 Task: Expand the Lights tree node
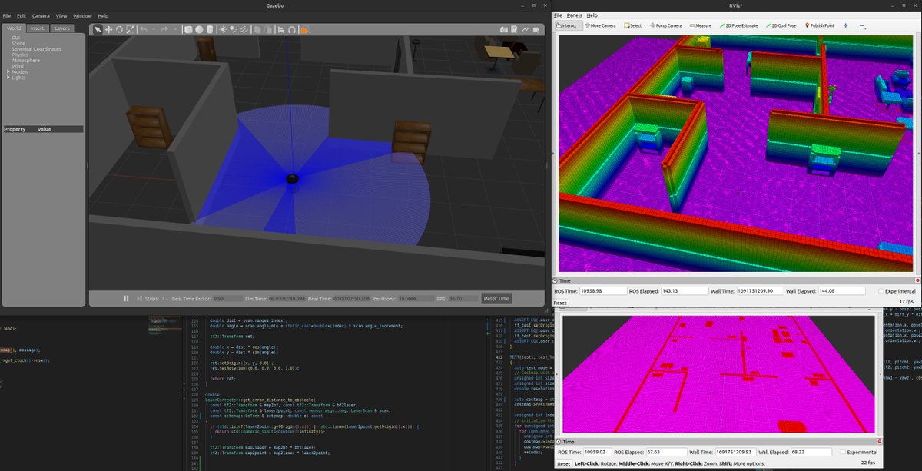[8, 78]
